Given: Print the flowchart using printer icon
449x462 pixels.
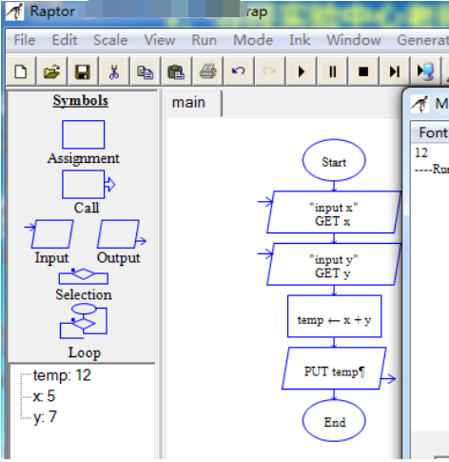Looking at the screenshot, I should [x=207, y=71].
